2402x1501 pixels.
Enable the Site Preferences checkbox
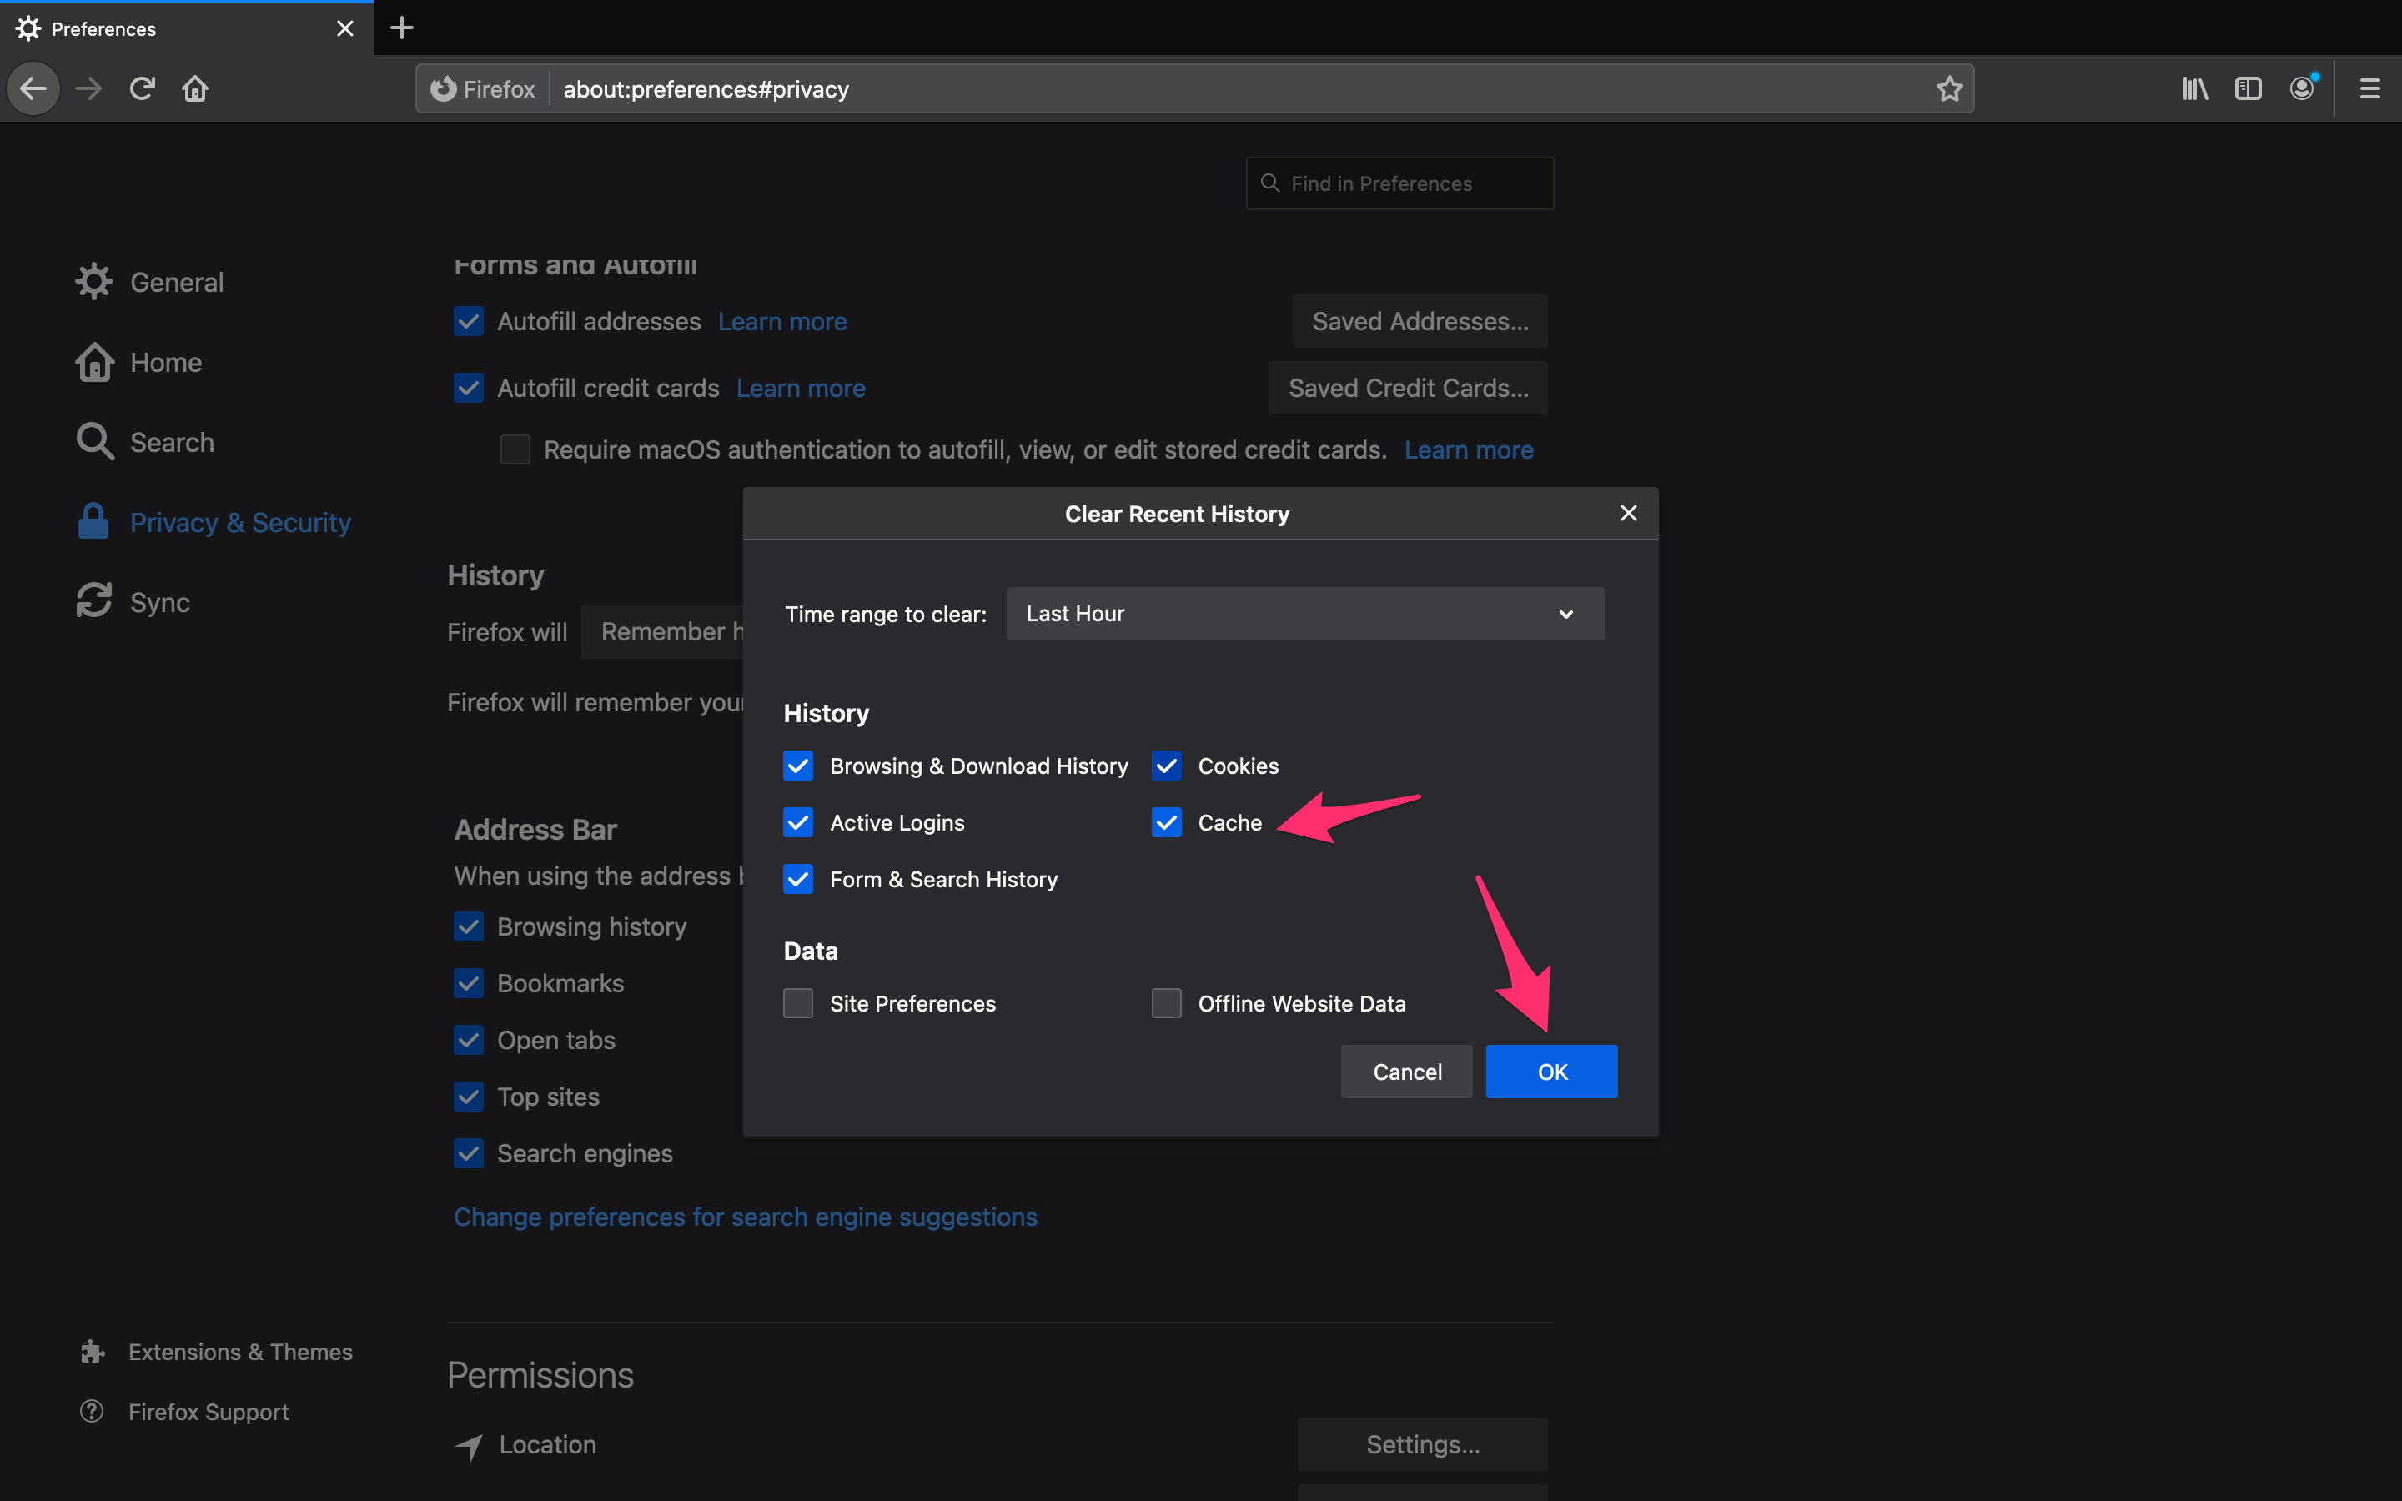[x=798, y=1002]
